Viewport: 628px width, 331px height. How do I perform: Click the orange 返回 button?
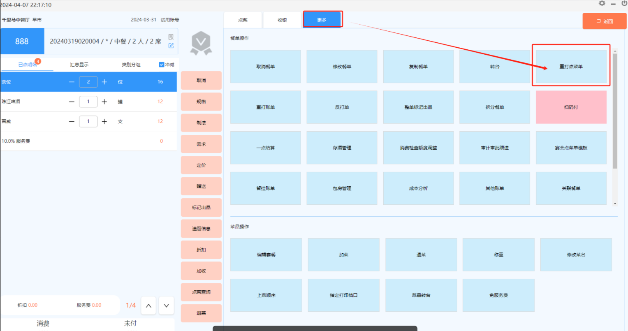(x=604, y=21)
